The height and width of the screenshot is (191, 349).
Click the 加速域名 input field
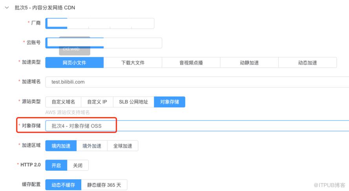tap(196, 82)
